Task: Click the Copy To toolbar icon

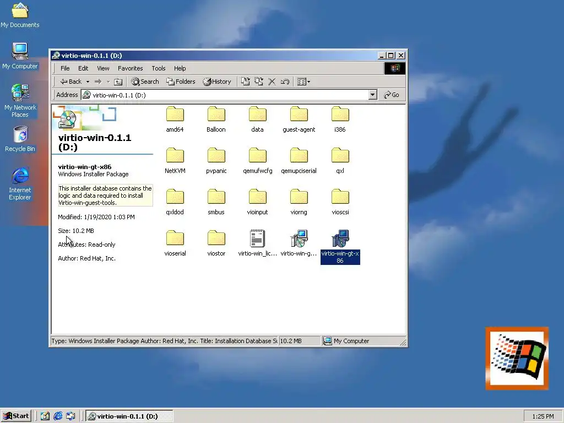Action: 259,82
